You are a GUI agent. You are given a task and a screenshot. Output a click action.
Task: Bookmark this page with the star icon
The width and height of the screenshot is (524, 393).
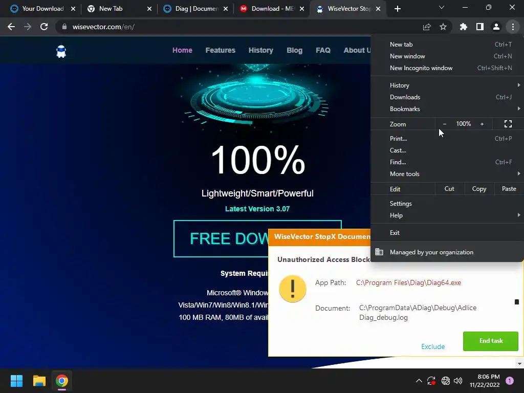[443, 27]
